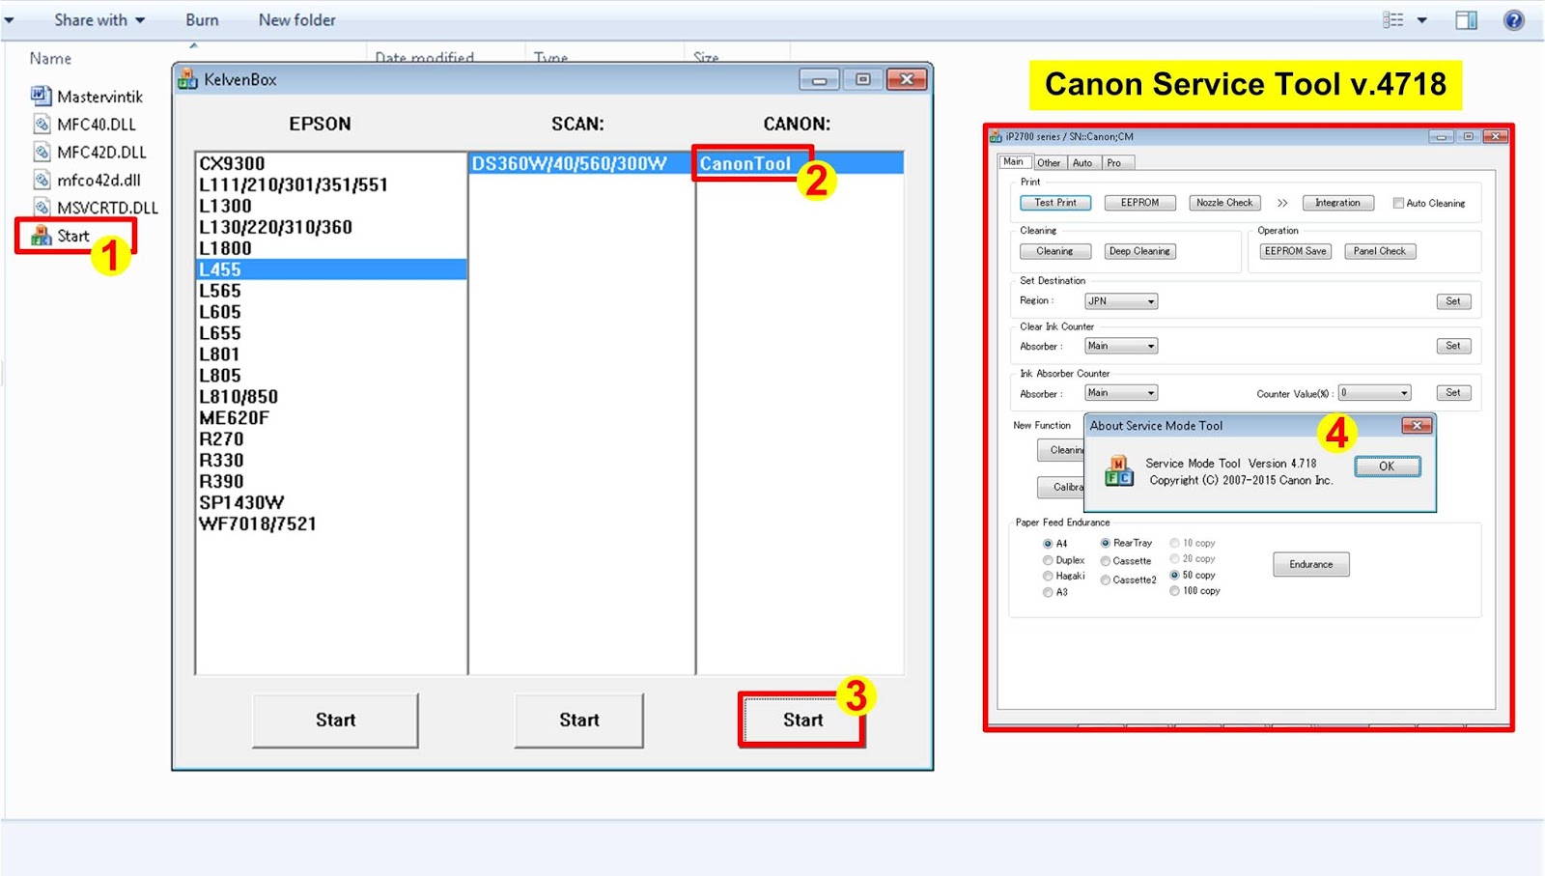Select the Cassette2 radio button
Viewport: 1545px width, 876px height.
1106,579
